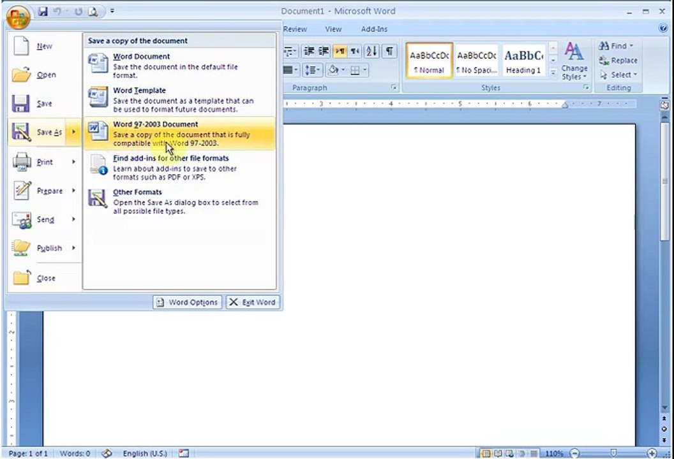Click Find add-ins for other file formats
The height and width of the screenshot is (459, 674).
coord(179,168)
